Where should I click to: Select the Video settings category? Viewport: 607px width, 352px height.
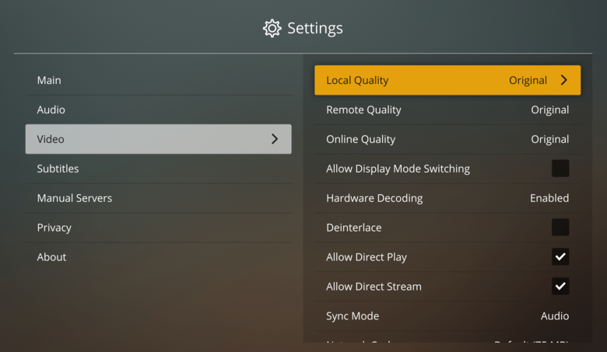point(158,139)
